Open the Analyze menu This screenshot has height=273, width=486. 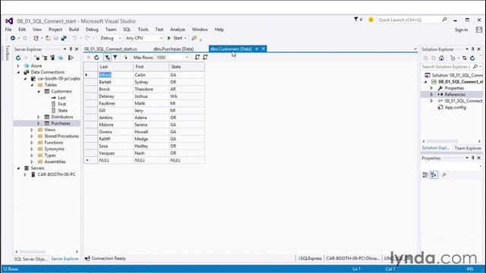click(178, 30)
